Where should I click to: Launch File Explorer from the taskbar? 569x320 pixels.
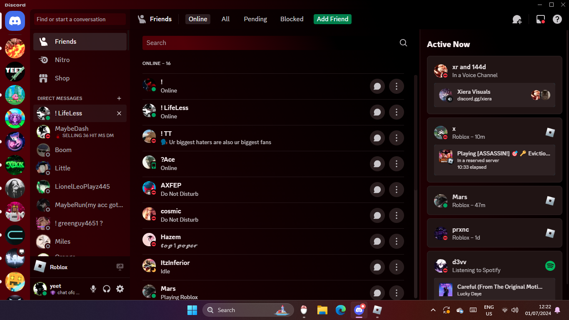click(322, 310)
